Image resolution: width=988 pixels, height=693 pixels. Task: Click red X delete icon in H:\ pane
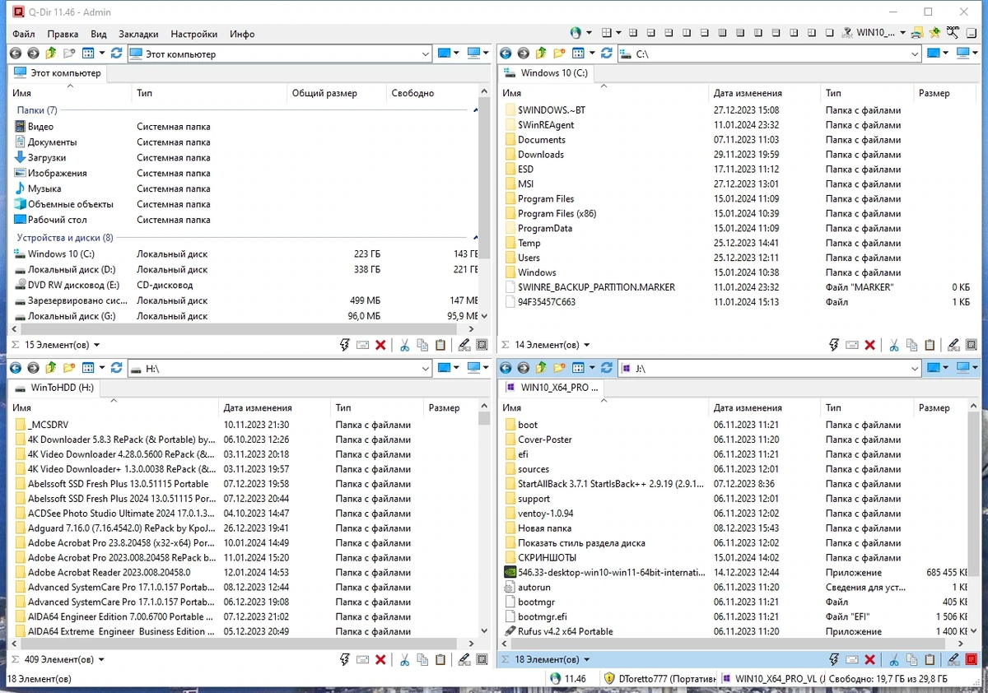coord(380,659)
